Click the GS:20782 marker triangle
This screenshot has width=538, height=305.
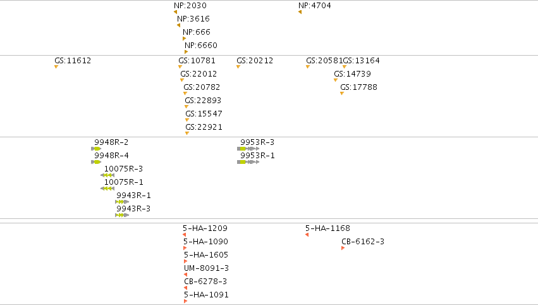click(x=185, y=94)
